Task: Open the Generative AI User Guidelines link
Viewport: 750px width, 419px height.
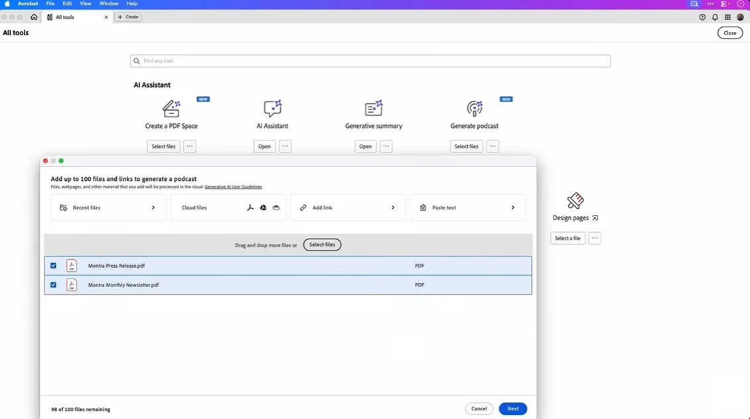Action: [234, 187]
